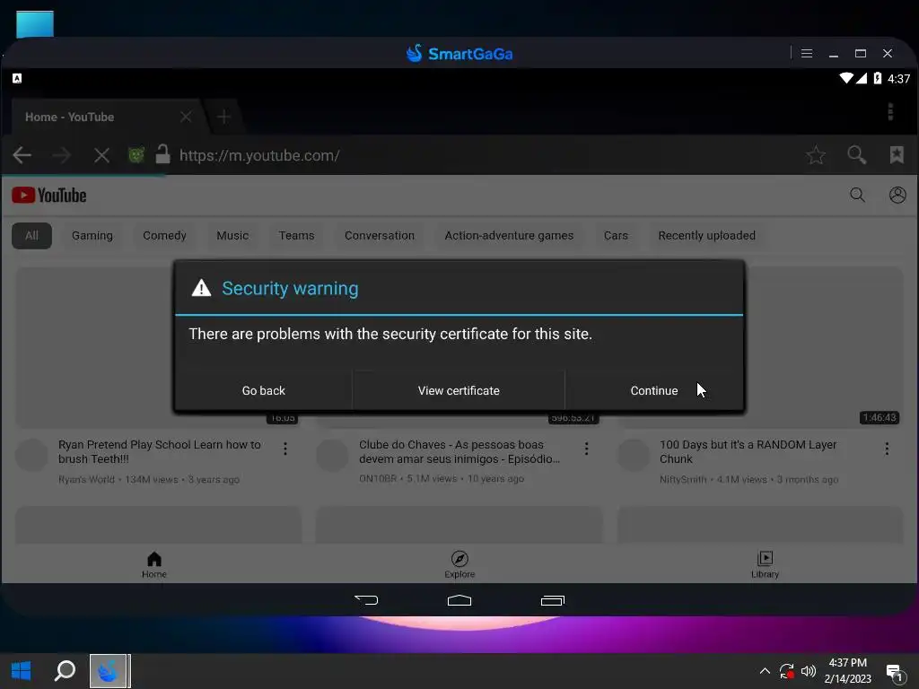This screenshot has height=689, width=919.
Task: Click Continue in the security warning
Action: [654, 391]
